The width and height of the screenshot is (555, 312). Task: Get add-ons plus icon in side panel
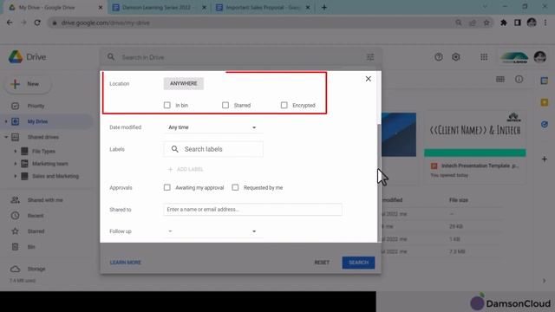pos(545,159)
